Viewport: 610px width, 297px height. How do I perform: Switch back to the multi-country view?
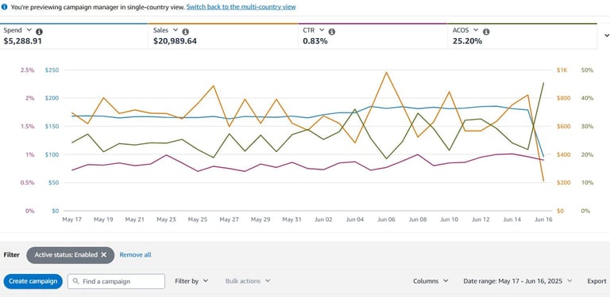241,7
